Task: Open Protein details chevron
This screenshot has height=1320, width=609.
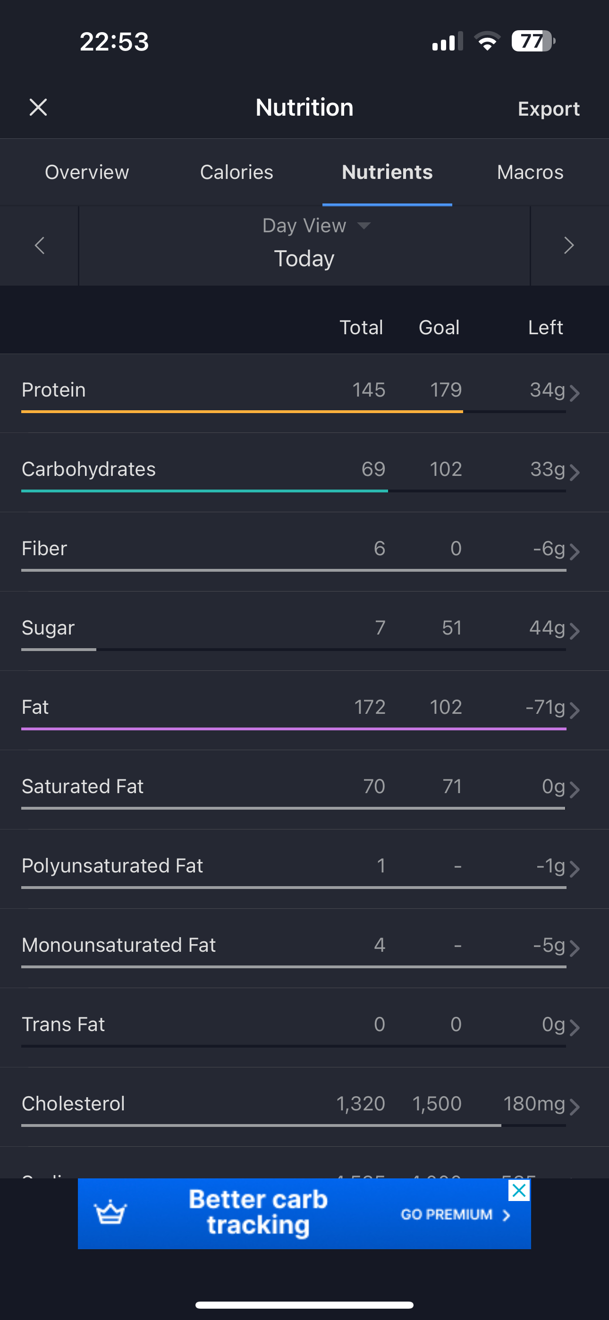Action: [x=575, y=392]
